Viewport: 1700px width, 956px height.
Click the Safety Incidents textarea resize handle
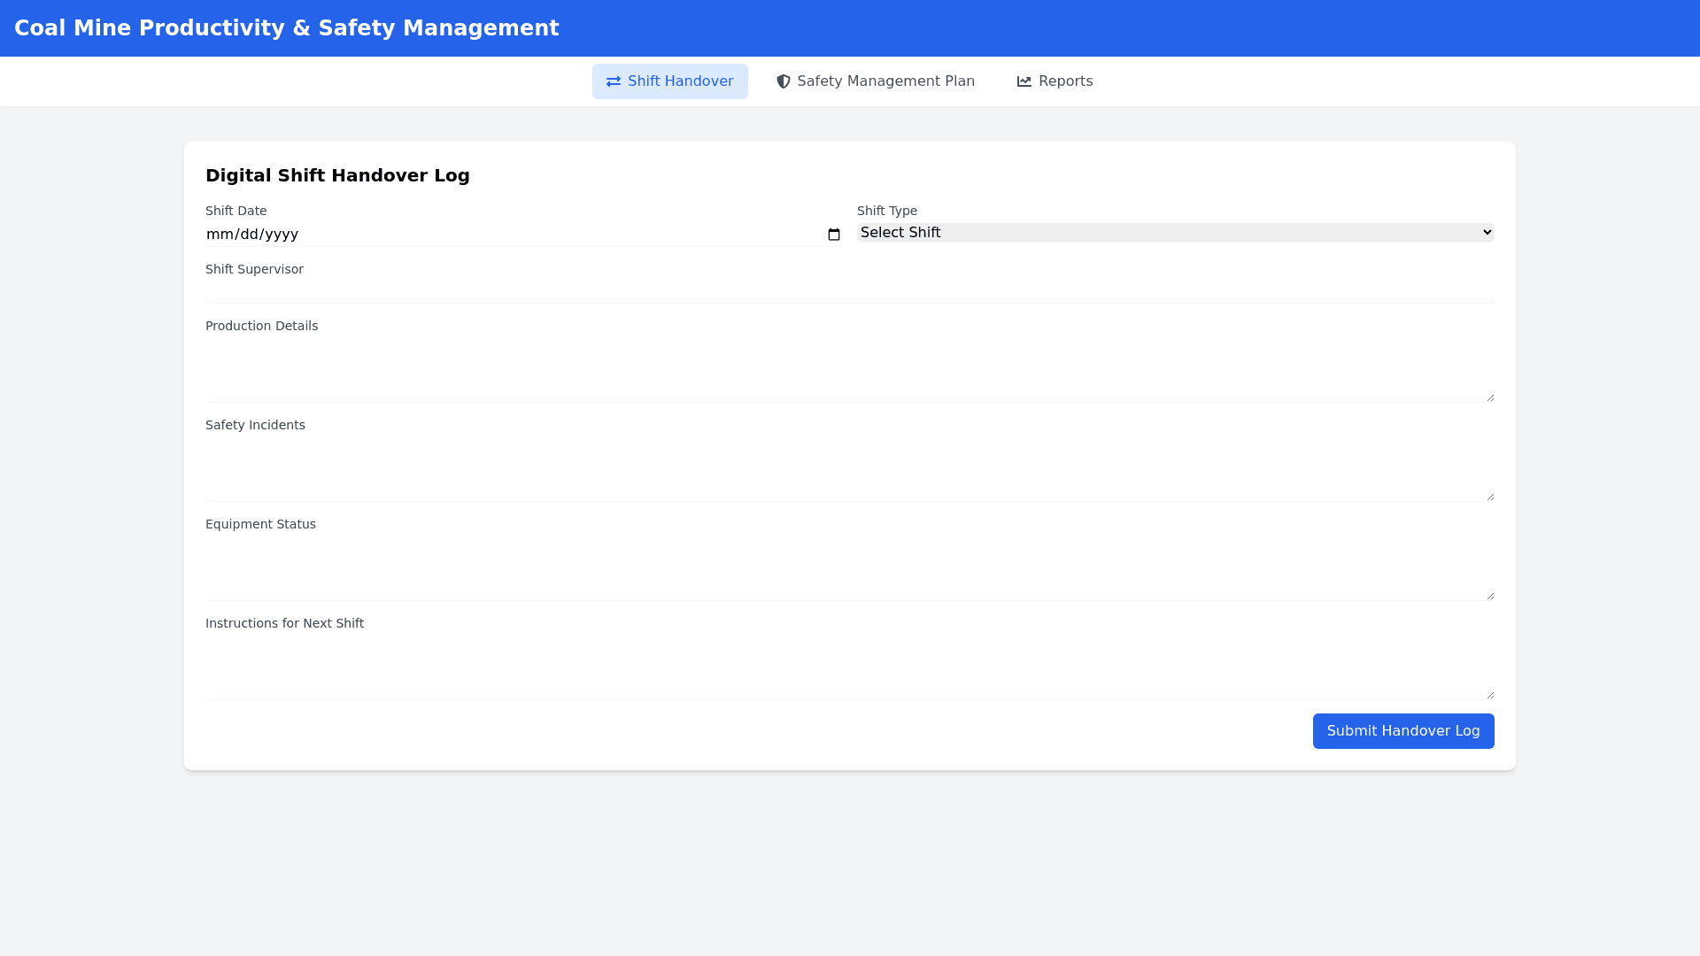pyautogui.click(x=1490, y=497)
